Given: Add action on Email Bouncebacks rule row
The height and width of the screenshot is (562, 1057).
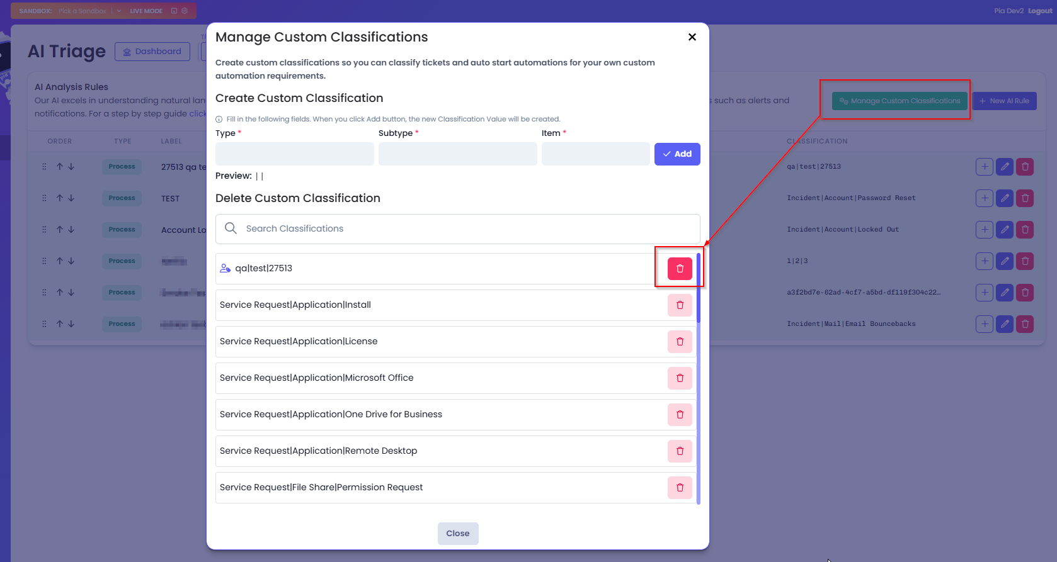Looking at the screenshot, I should pos(984,324).
